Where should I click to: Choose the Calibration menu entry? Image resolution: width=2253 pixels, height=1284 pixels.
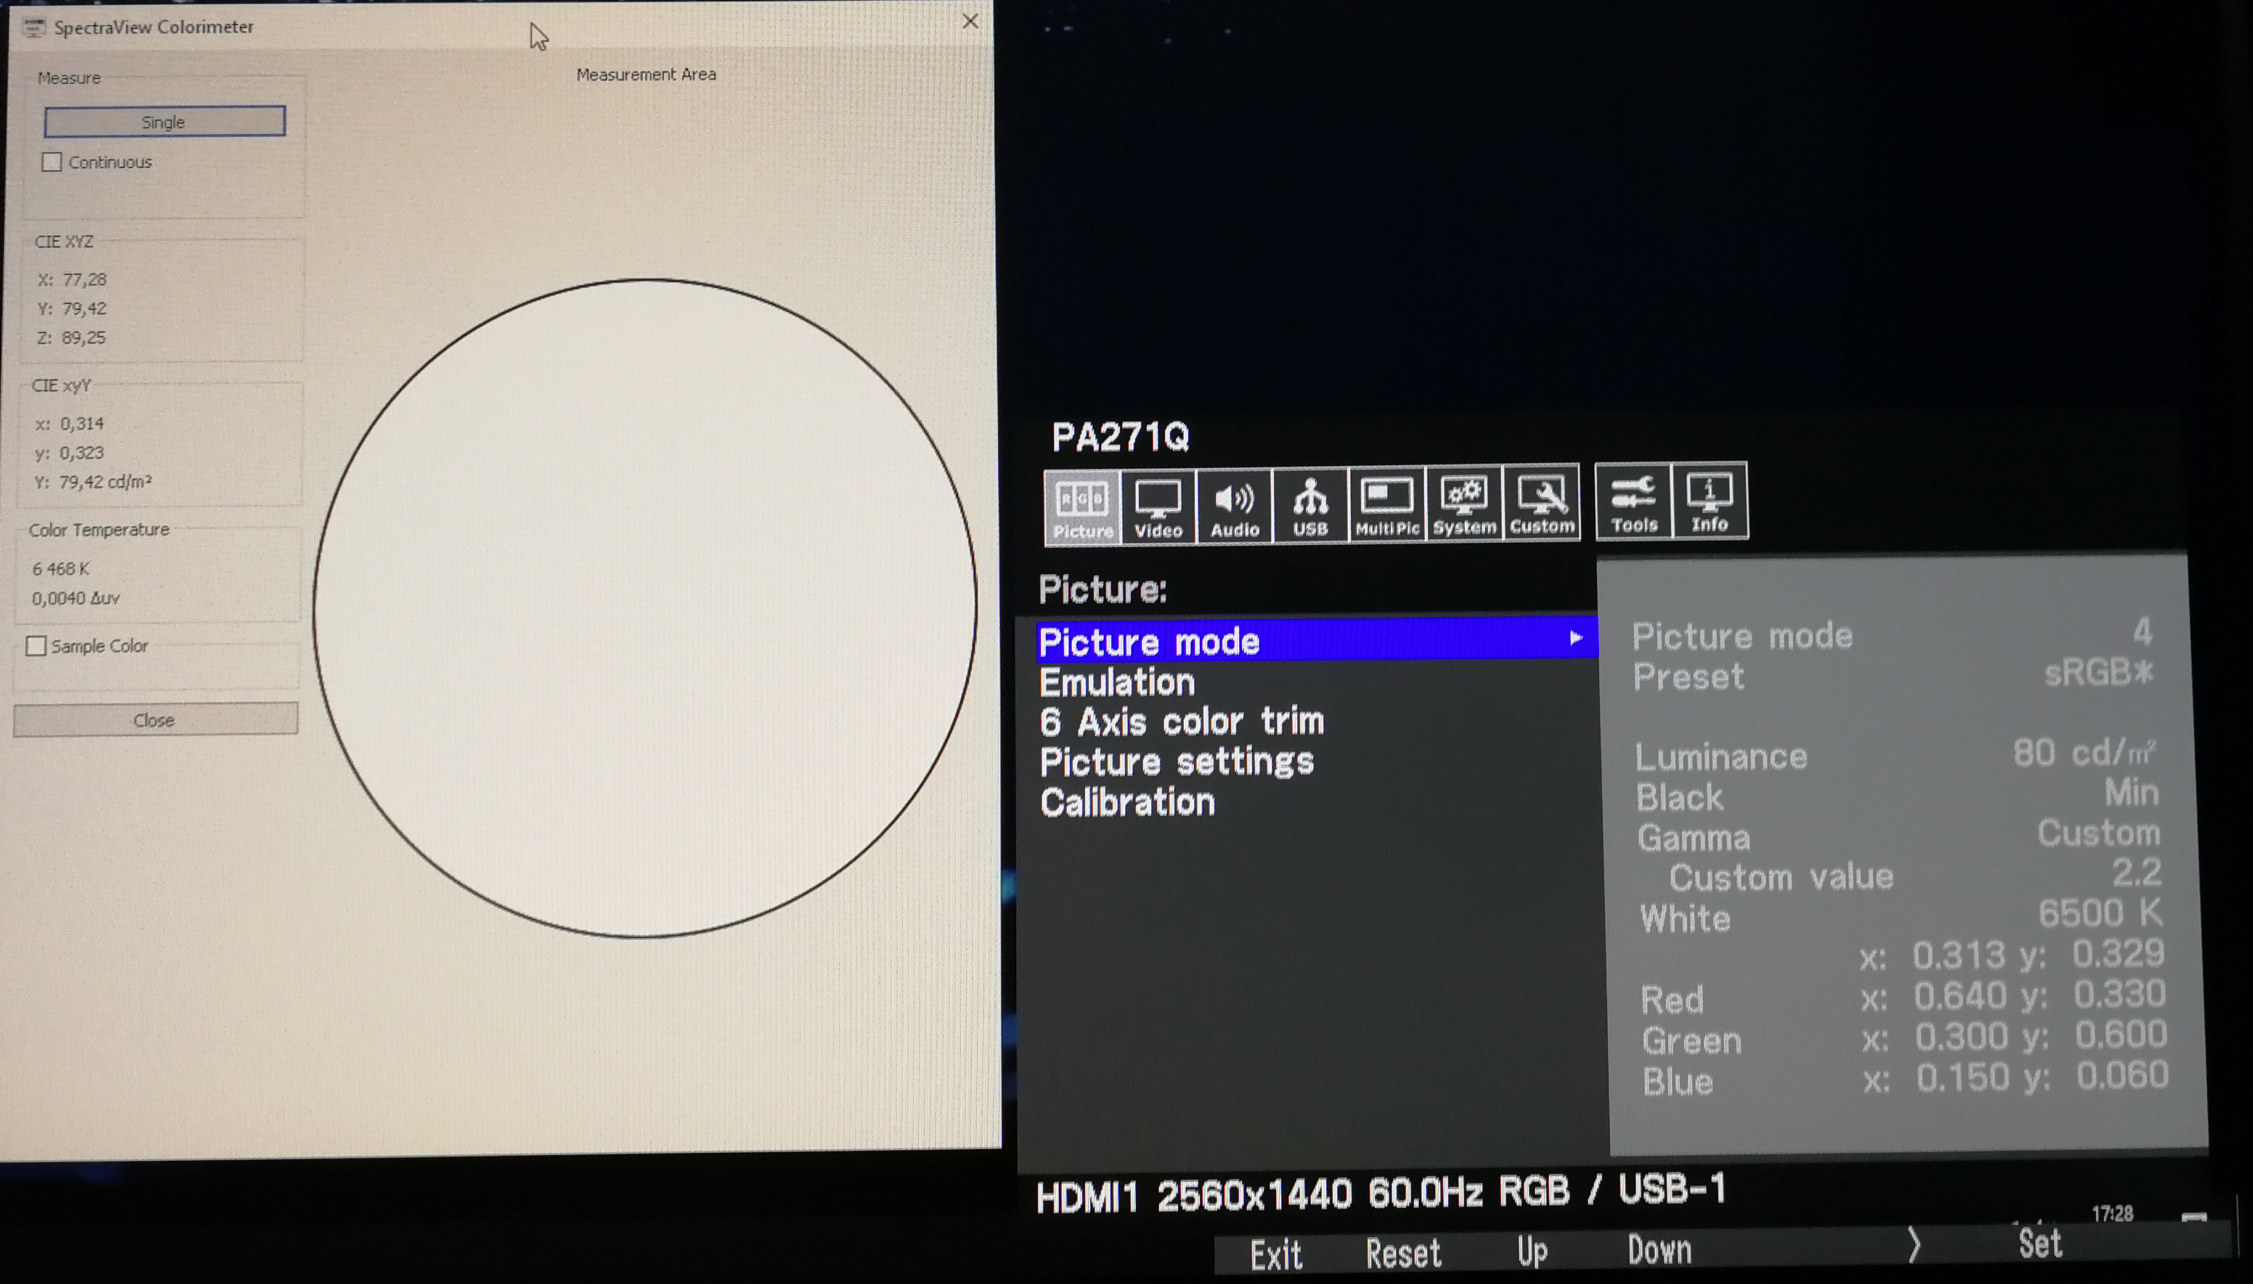pos(1127,802)
